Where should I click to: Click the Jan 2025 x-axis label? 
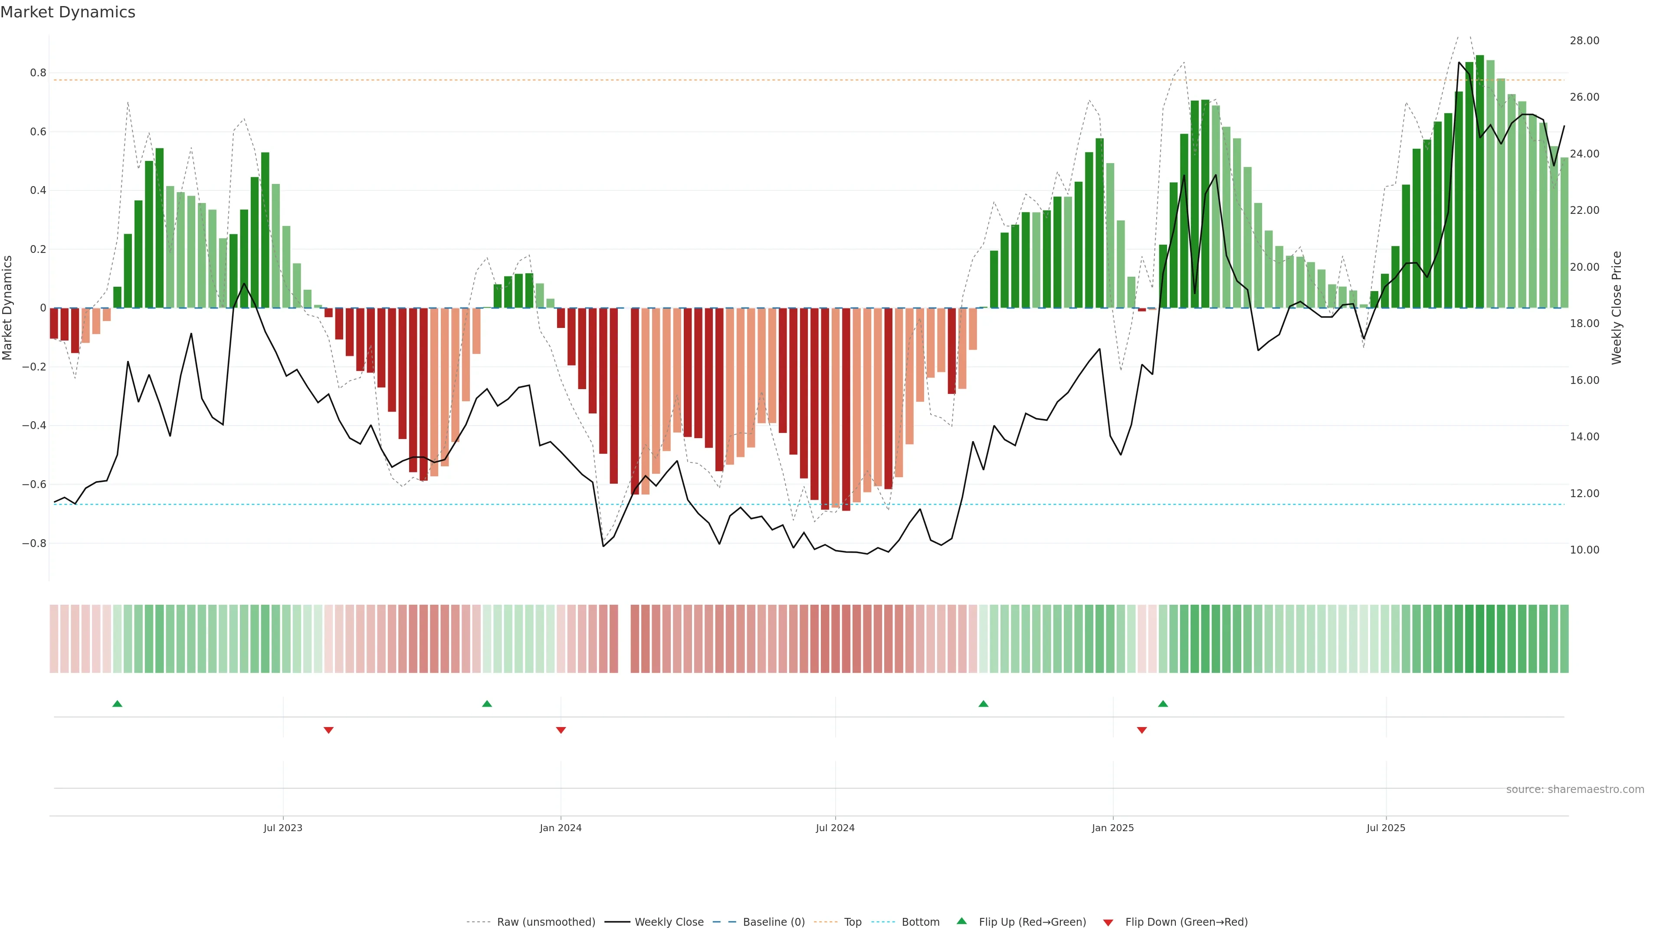tap(1112, 828)
